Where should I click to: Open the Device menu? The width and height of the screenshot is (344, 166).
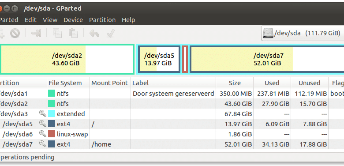tap(73, 20)
